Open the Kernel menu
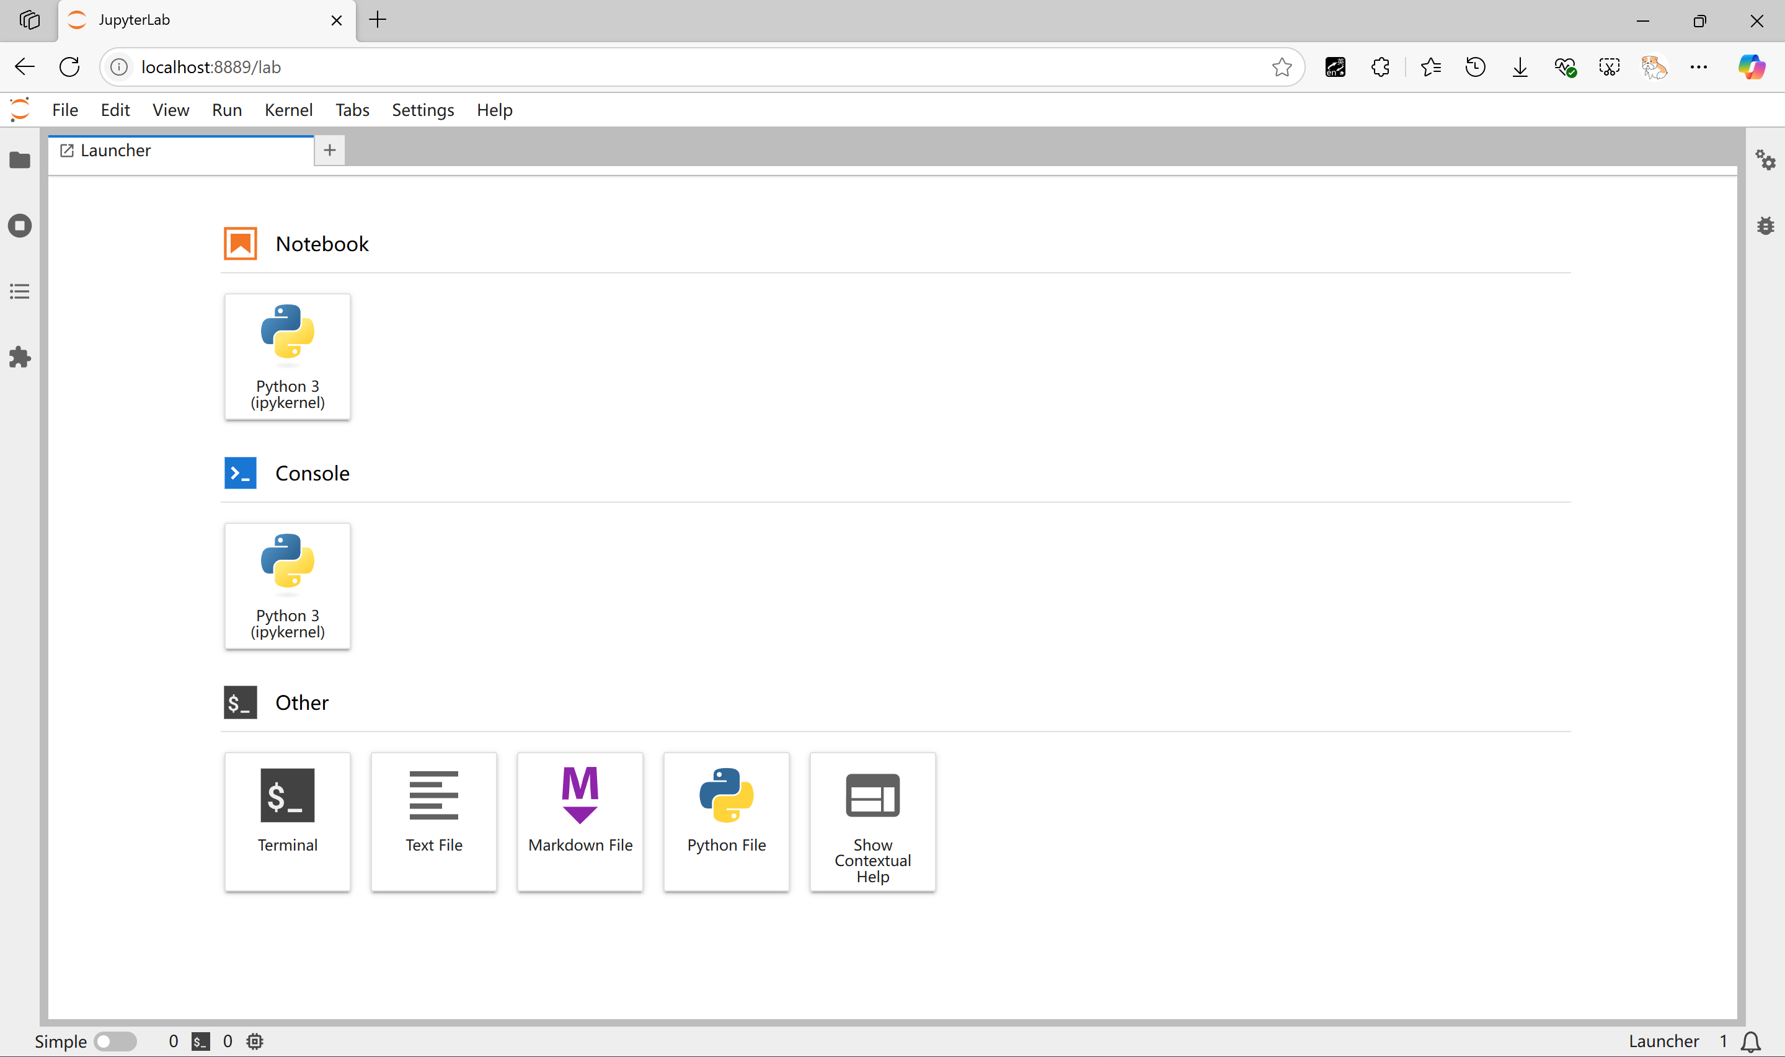The width and height of the screenshot is (1785, 1057). pyautogui.click(x=288, y=110)
